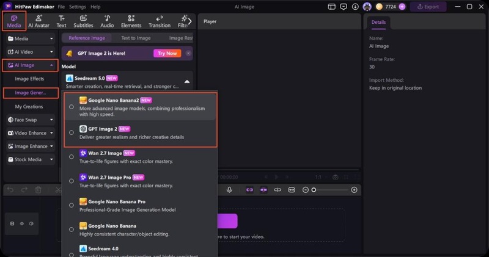
Task: Open the File menu
Action: coord(61,7)
